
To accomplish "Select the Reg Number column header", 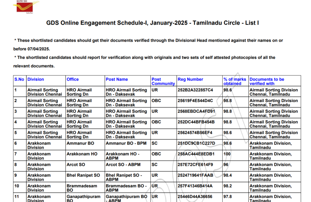I will pyautogui.click(x=190, y=79).
